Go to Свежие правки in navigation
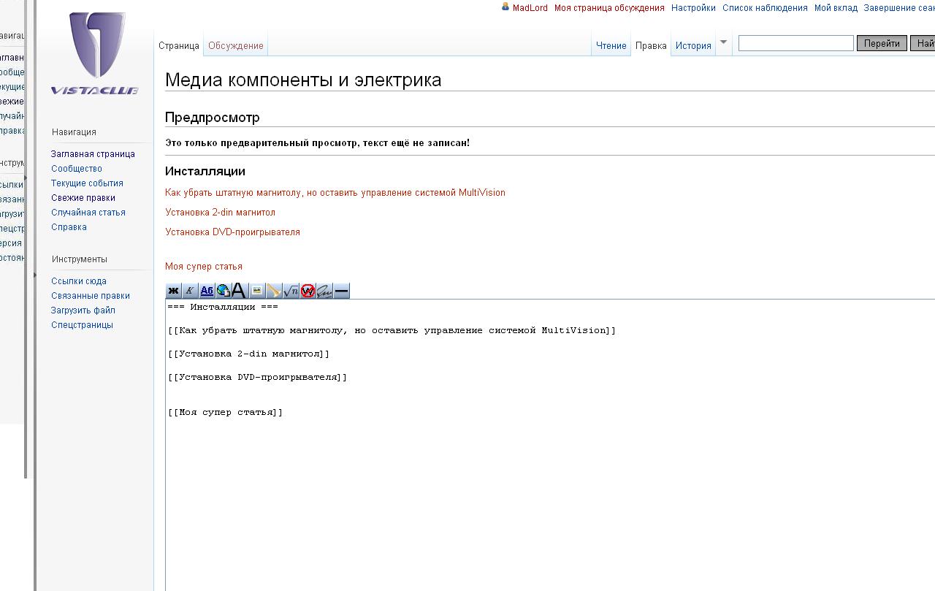Image resolution: width=935 pixels, height=591 pixels. [83, 198]
